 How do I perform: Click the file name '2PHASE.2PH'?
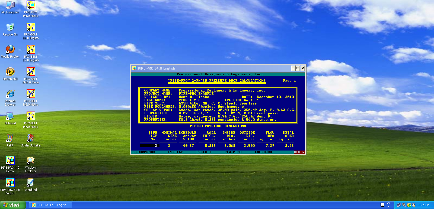190,100
